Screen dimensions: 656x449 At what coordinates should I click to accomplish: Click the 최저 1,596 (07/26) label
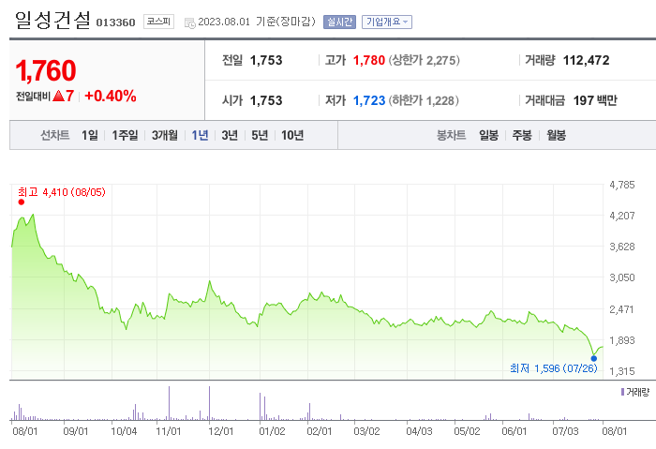coord(554,368)
